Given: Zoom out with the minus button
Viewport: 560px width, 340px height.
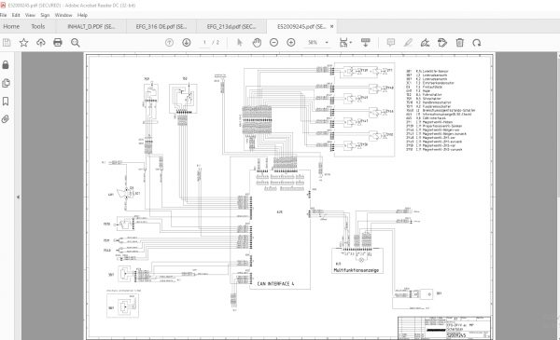Looking at the screenshot, I should 273,43.
